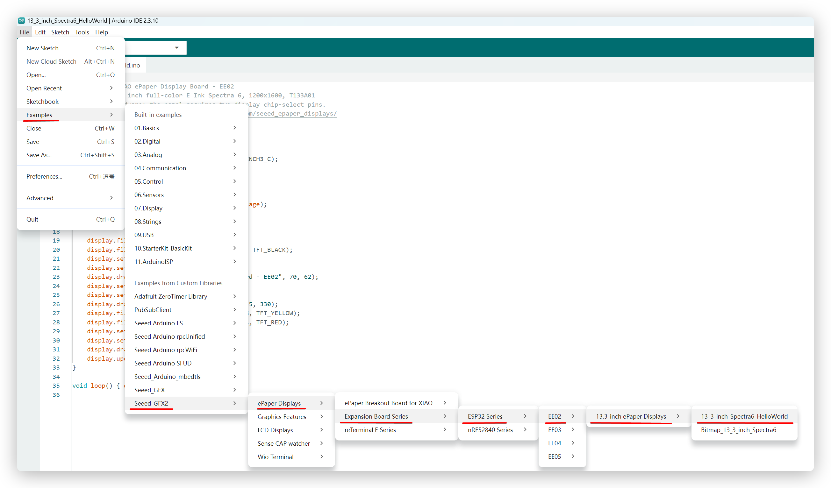
Task: Expand 07.Display examples
Action: [x=186, y=208]
